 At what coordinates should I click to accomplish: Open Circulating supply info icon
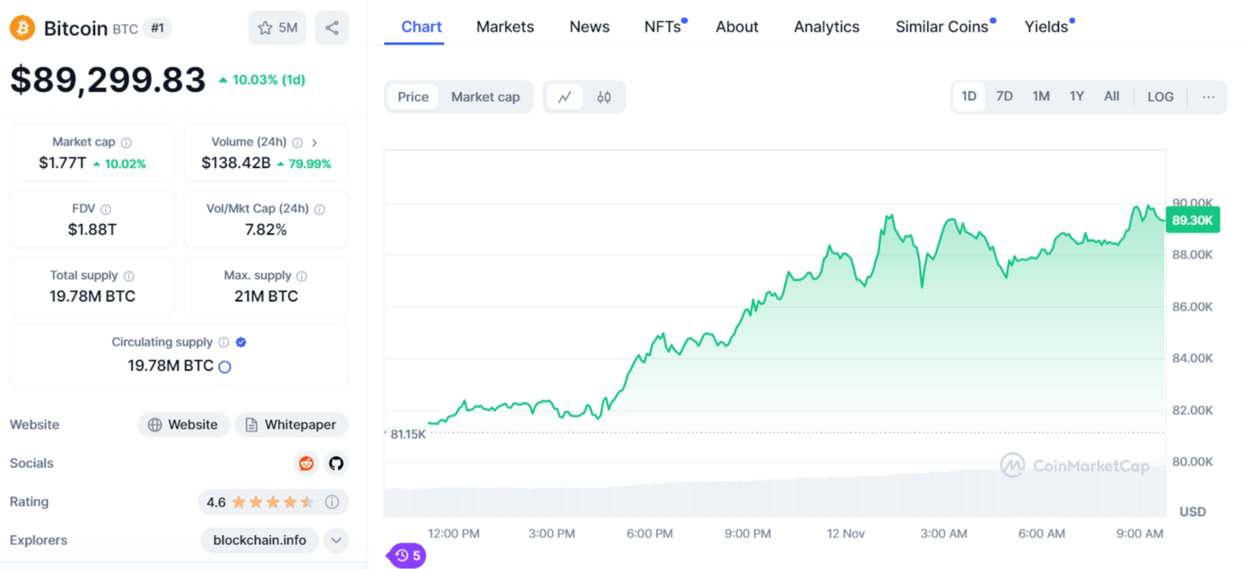(x=224, y=342)
